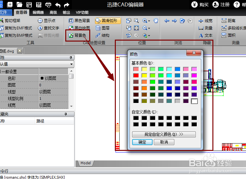
Task: Close the 颜色 color dialog
Action: pos(194,53)
